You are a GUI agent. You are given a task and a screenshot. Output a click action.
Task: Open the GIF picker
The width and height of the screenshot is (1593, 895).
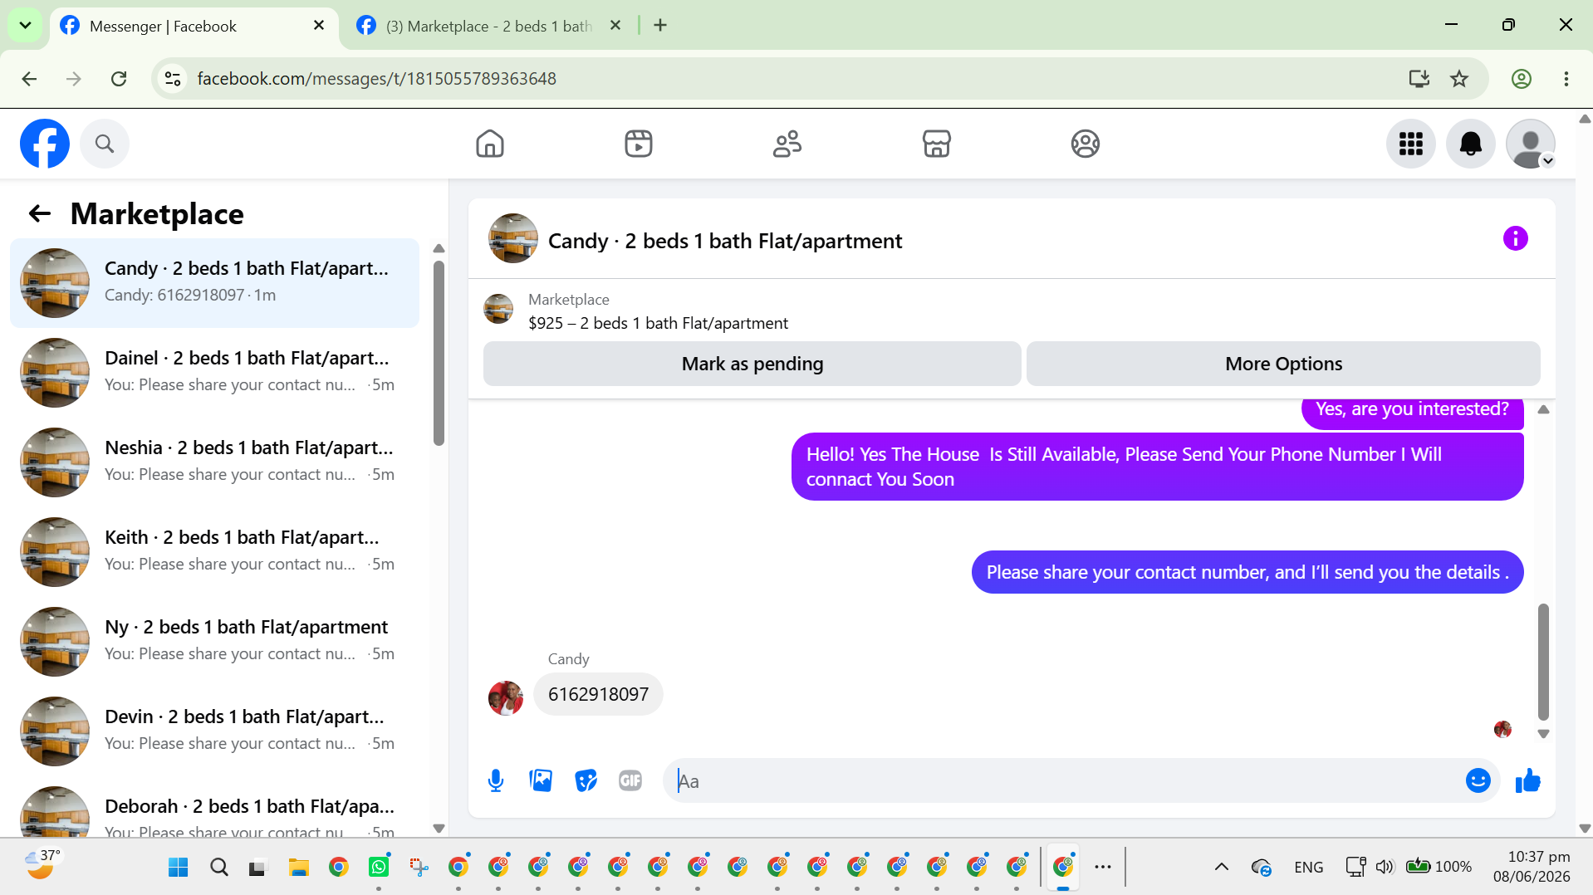point(630,780)
